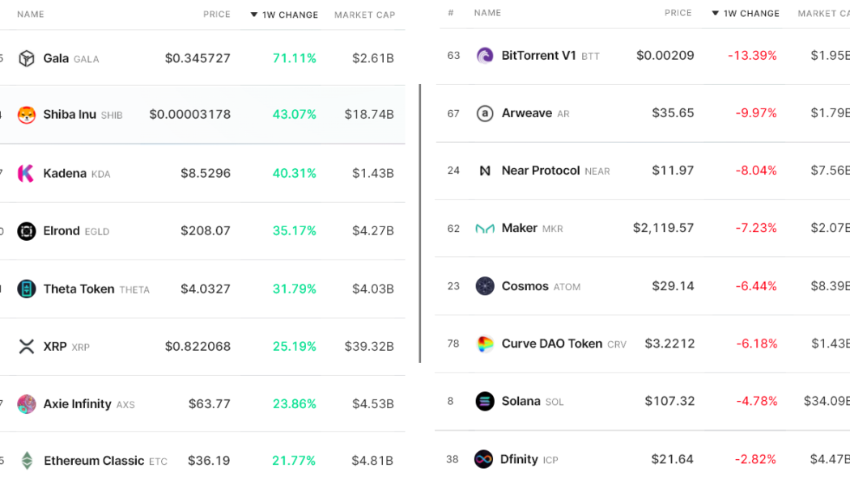
Task: Open the 1W CHANGE sort dropdown on left table
Action: click(x=284, y=14)
